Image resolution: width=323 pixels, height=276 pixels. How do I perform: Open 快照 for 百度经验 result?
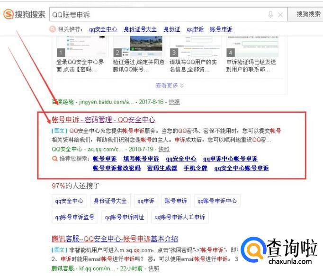pyautogui.click(x=174, y=102)
